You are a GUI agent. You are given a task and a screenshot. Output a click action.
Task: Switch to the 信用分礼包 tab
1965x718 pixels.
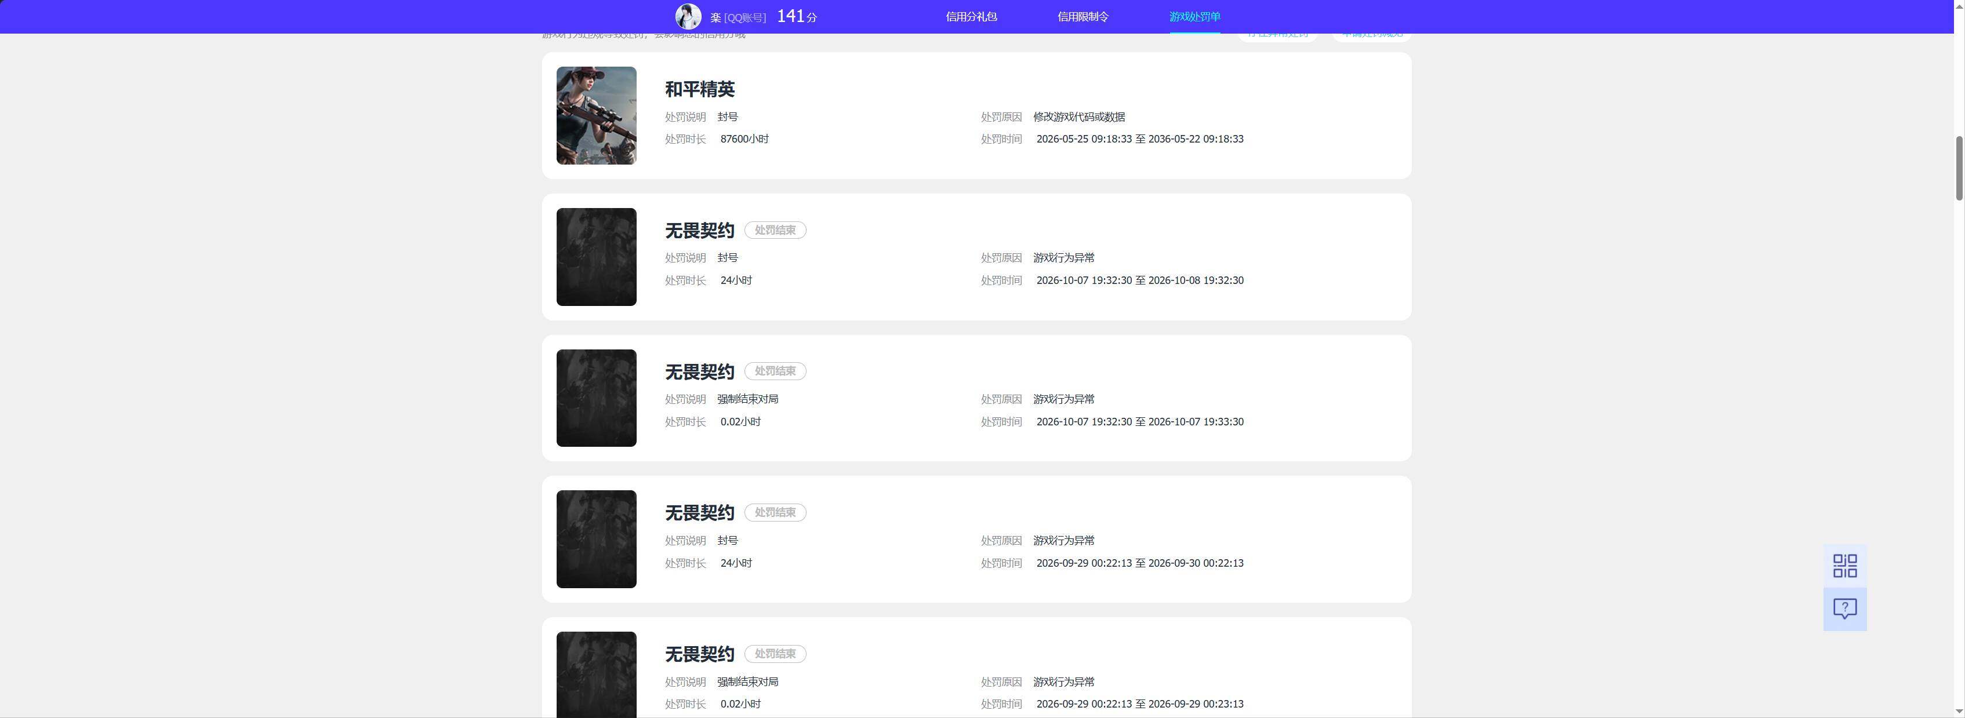(971, 17)
